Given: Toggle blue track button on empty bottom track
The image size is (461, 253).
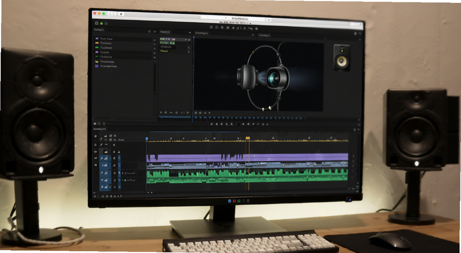Looking at the screenshot, I should 104,187.
